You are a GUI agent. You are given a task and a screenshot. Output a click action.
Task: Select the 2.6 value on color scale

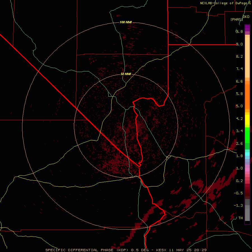tap(239, 143)
